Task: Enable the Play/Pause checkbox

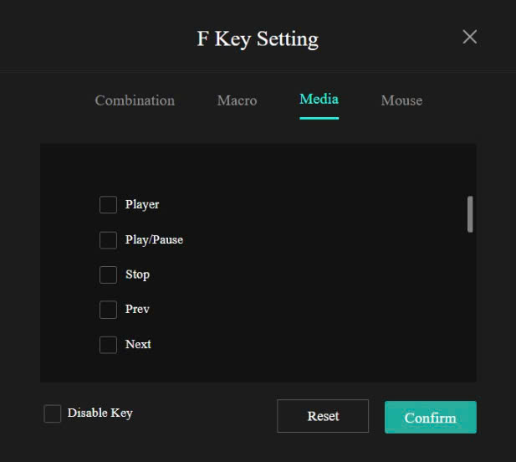Action: (x=108, y=240)
